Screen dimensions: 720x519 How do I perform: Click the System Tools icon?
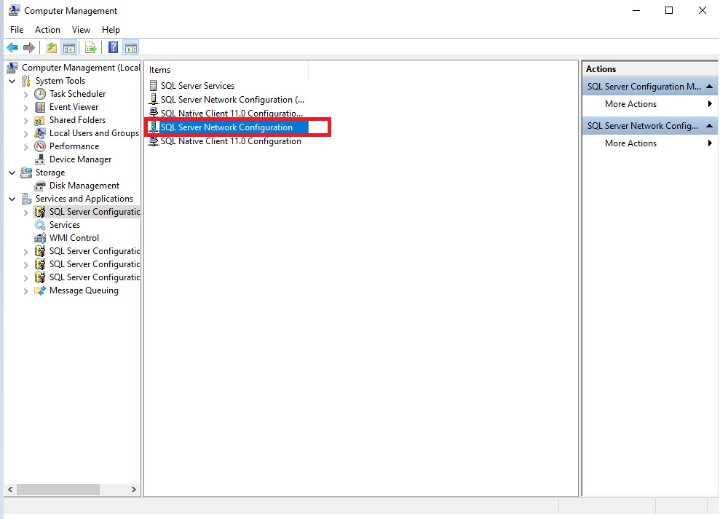(x=27, y=81)
